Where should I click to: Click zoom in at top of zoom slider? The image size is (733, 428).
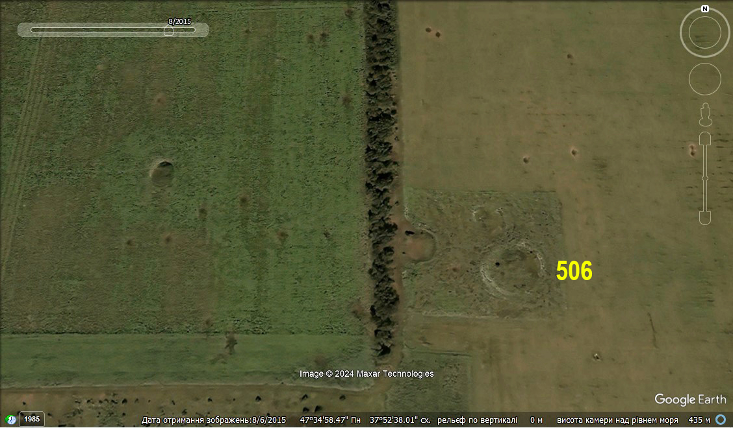705,138
